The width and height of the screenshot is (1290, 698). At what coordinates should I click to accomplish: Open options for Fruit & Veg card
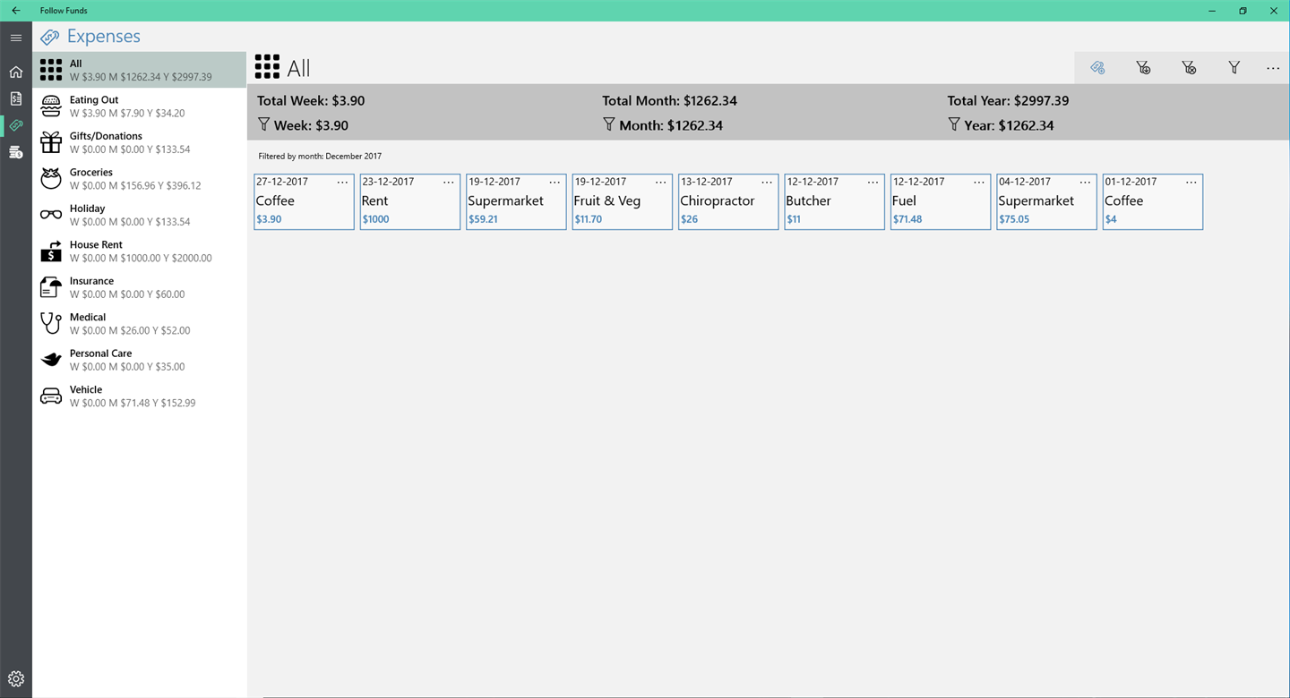660,182
